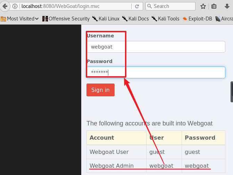Click the localhost address bar URL
Screen dimensions: 233x175
click(60, 6)
